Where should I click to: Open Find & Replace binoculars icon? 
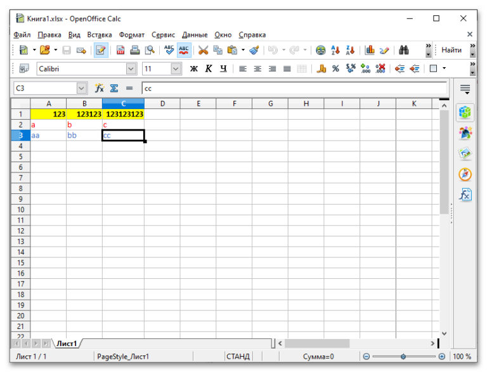403,50
